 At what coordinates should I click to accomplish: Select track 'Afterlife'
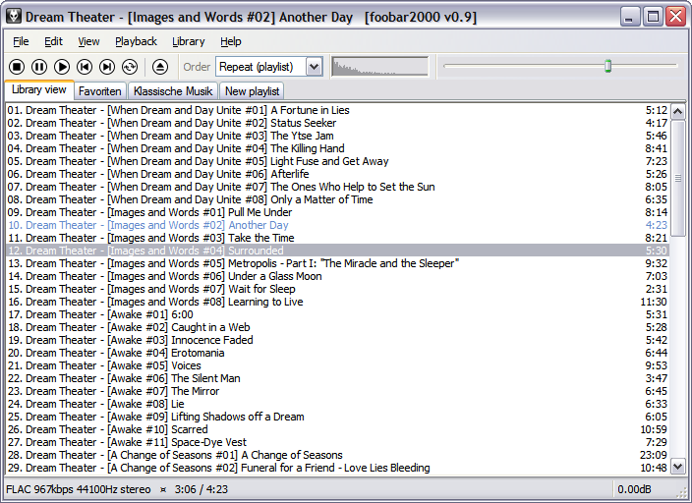337,174
